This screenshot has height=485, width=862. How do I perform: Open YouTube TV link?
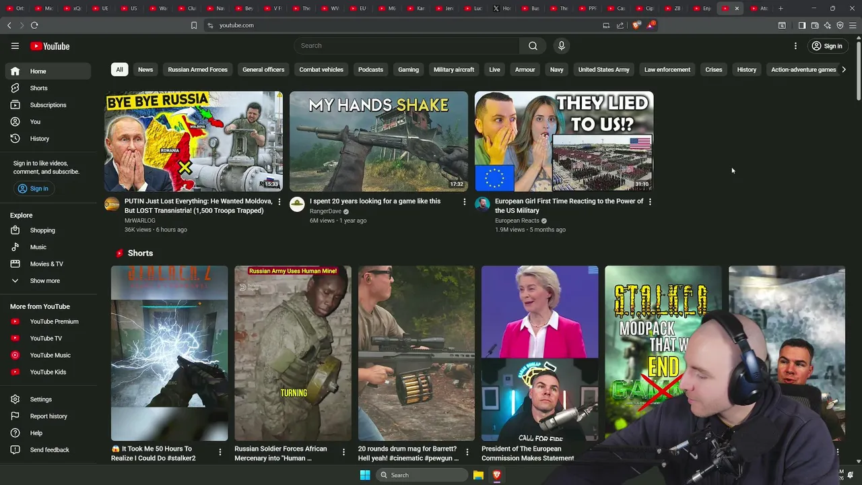[48, 338]
